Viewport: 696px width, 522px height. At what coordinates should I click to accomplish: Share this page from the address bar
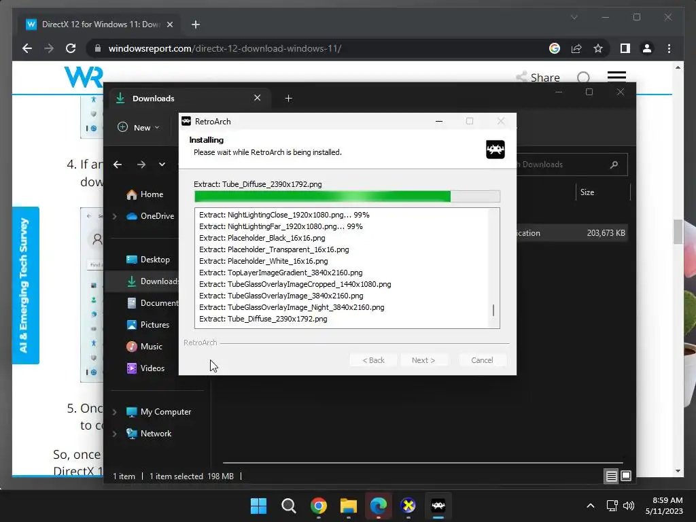(576, 48)
